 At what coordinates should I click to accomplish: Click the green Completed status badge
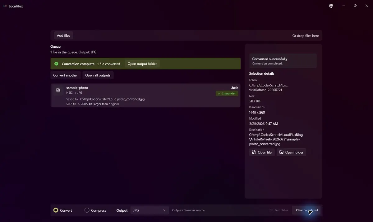(x=227, y=93)
